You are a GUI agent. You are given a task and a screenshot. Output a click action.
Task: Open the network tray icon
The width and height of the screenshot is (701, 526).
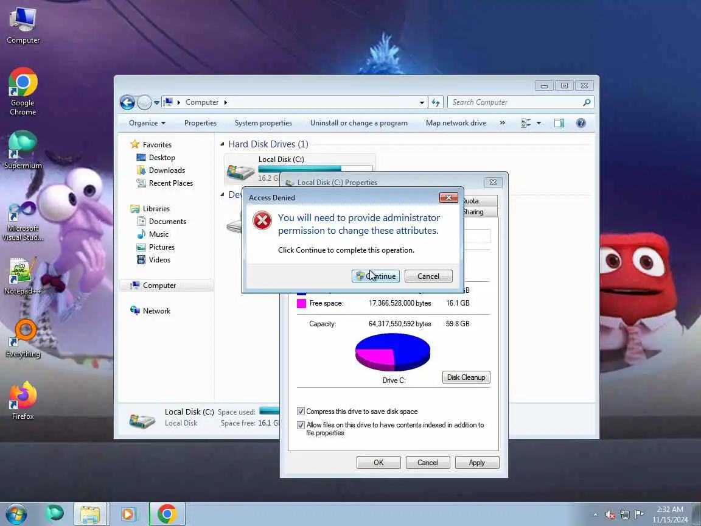pos(625,515)
